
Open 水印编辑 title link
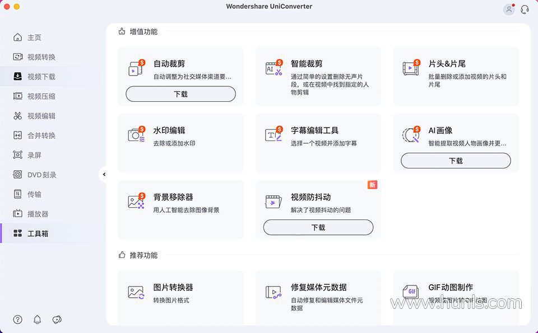[x=169, y=130]
